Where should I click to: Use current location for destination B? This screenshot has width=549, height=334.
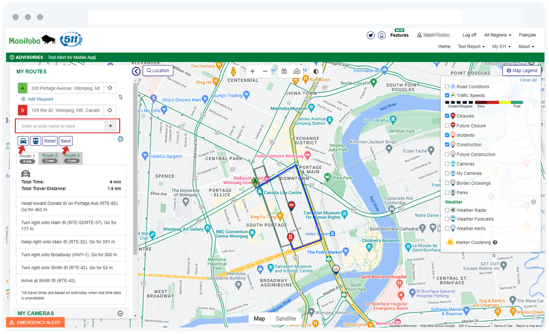110,110
